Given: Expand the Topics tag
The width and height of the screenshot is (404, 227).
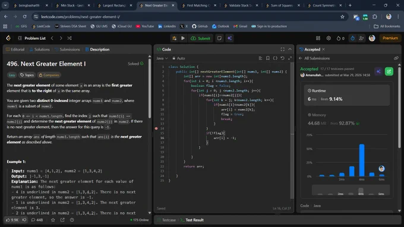Looking at the screenshot, I should click(x=27, y=75).
